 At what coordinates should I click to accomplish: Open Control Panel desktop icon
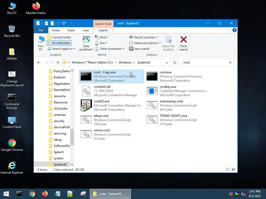[x=12, y=123]
